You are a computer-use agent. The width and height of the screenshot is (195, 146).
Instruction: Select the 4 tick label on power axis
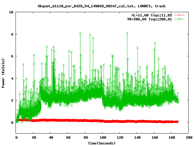12,78
